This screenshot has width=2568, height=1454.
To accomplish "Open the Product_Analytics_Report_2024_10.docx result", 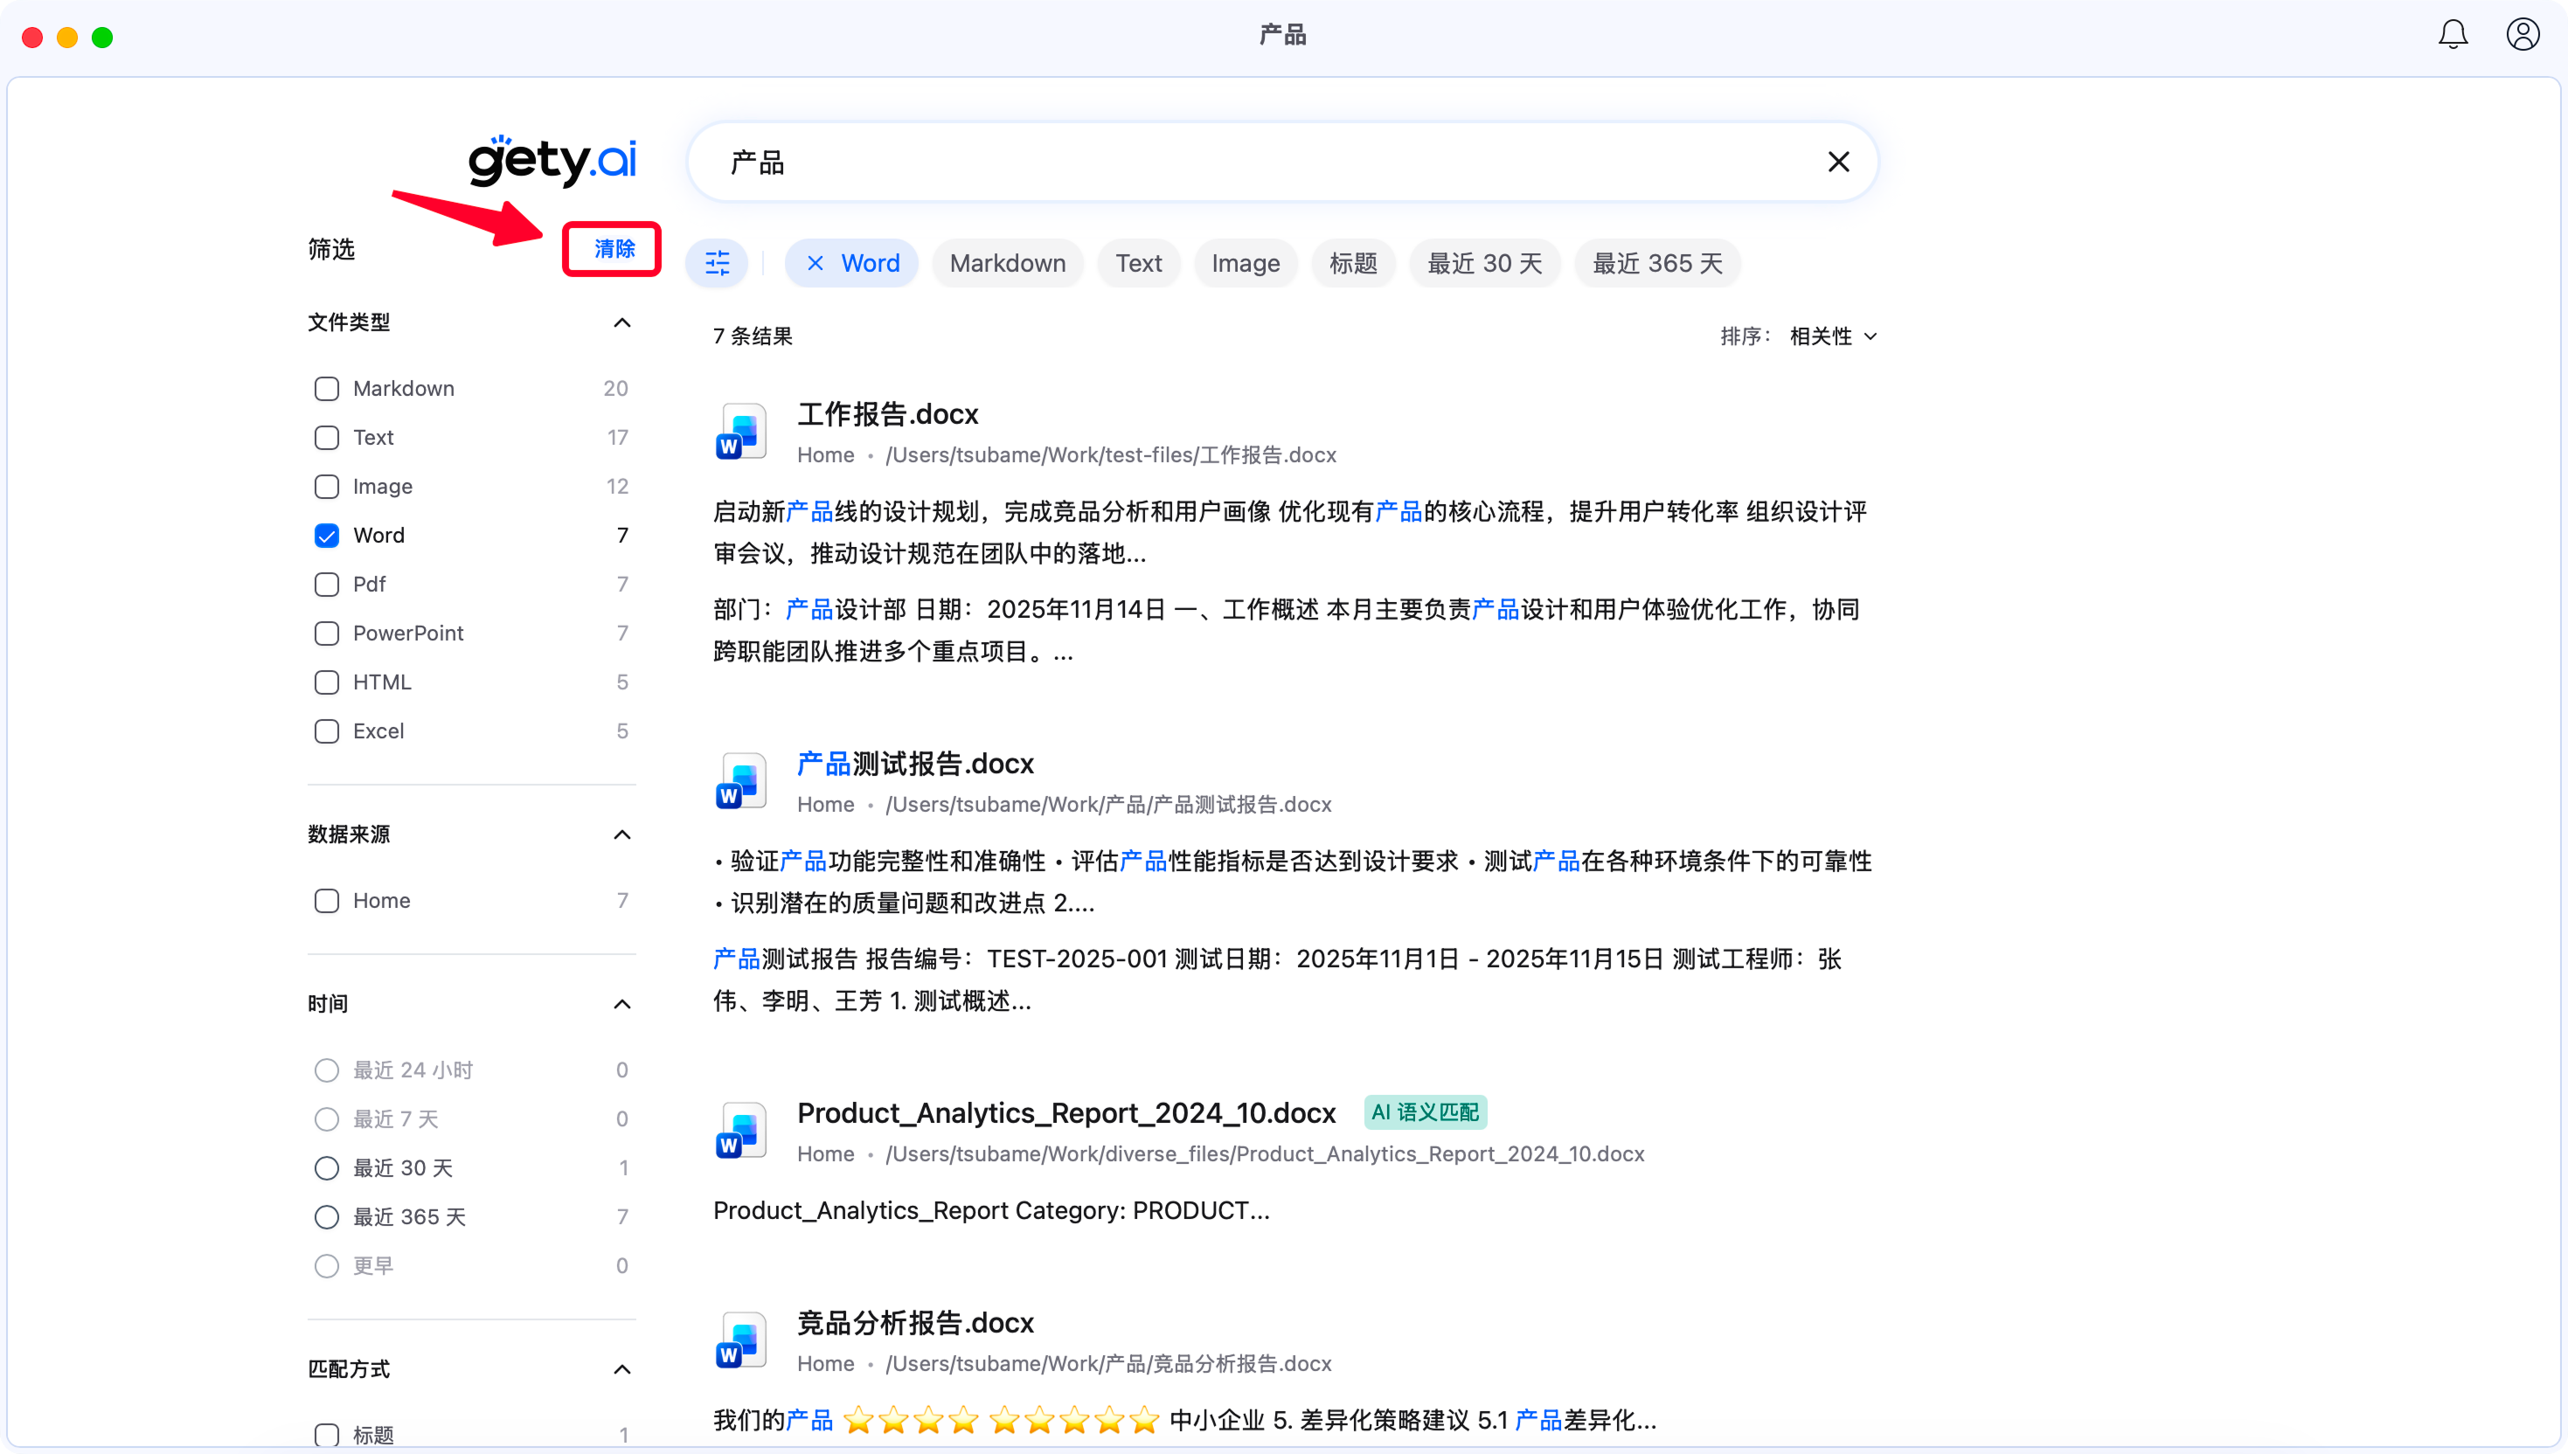I will click(x=1065, y=1112).
